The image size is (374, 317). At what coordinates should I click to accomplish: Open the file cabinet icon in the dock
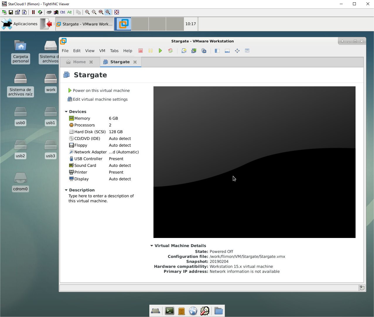[181, 311]
